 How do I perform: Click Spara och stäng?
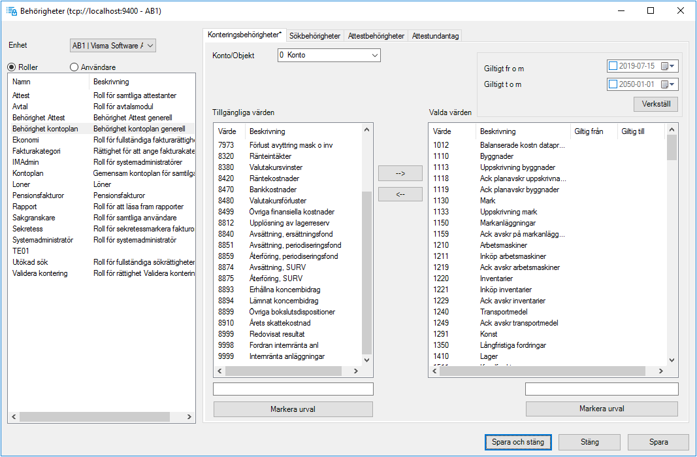coord(518,442)
